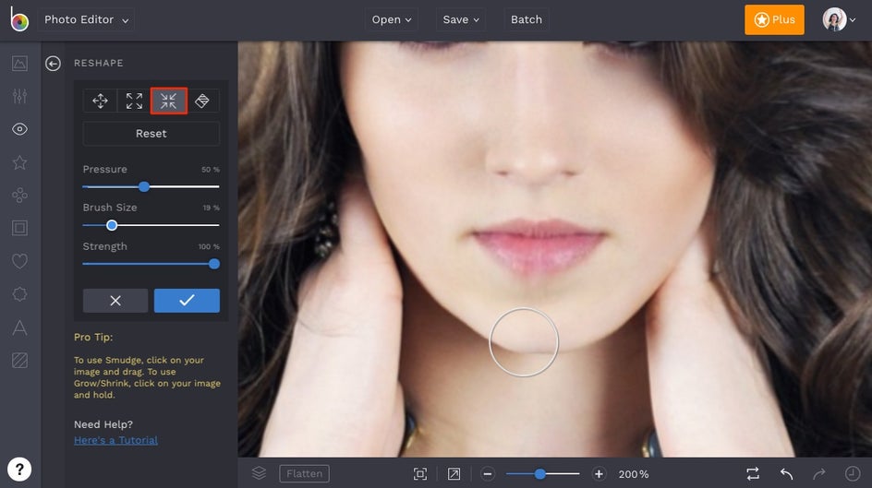Select the Grow expand tool icon
This screenshot has height=488, width=872.
pyautogui.click(x=134, y=101)
